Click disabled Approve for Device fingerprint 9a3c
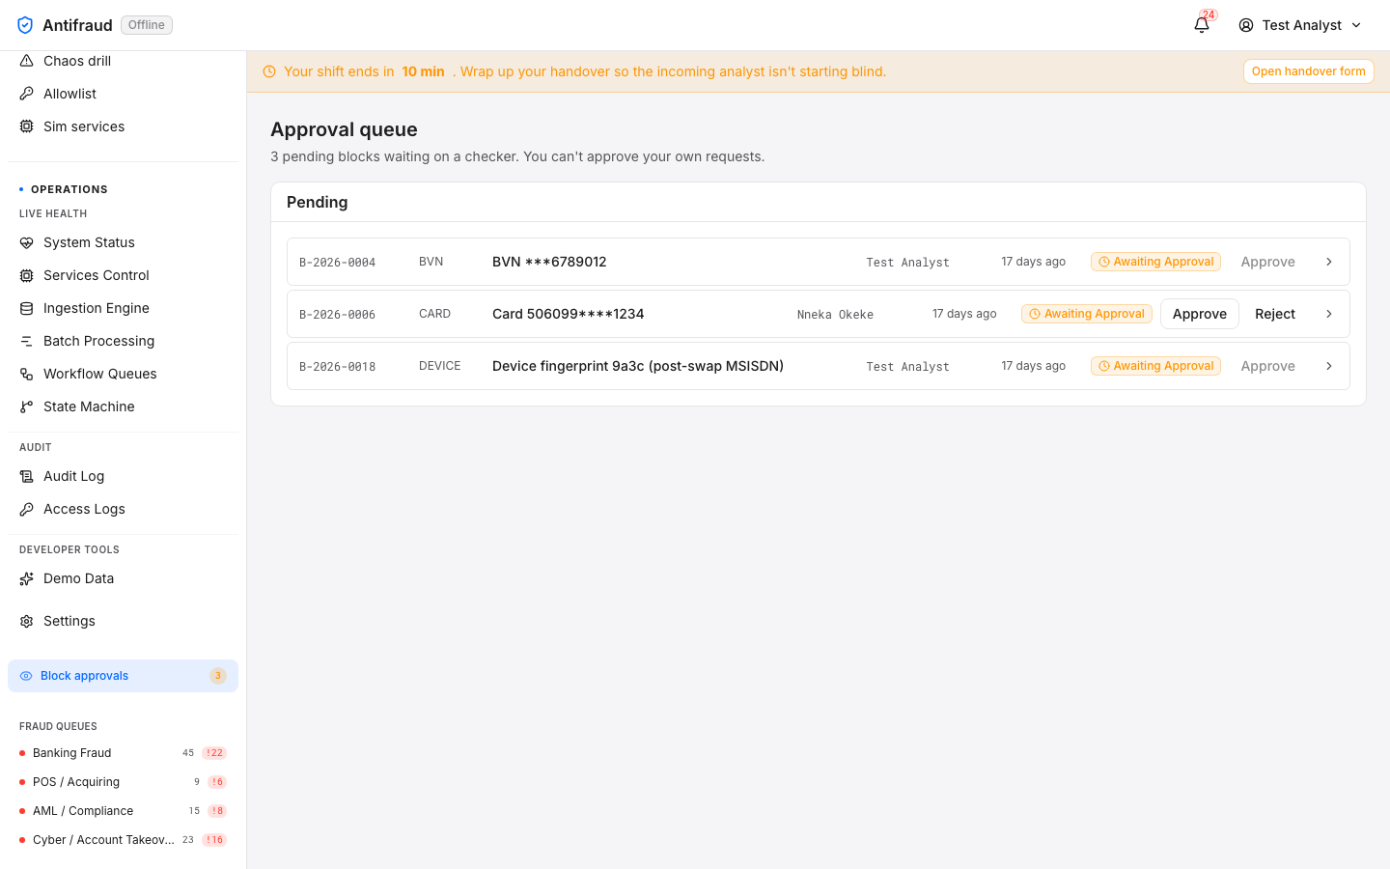 [1267, 366]
